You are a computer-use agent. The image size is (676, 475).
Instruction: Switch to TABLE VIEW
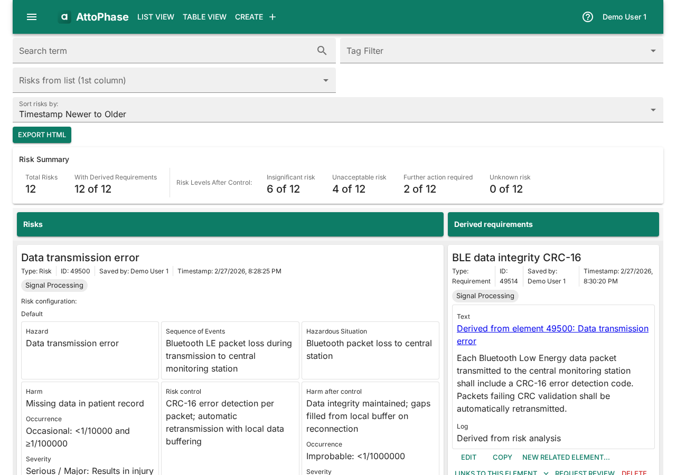tap(204, 16)
